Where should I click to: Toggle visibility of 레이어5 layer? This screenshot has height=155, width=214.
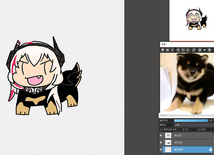click(x=161, y=143)
